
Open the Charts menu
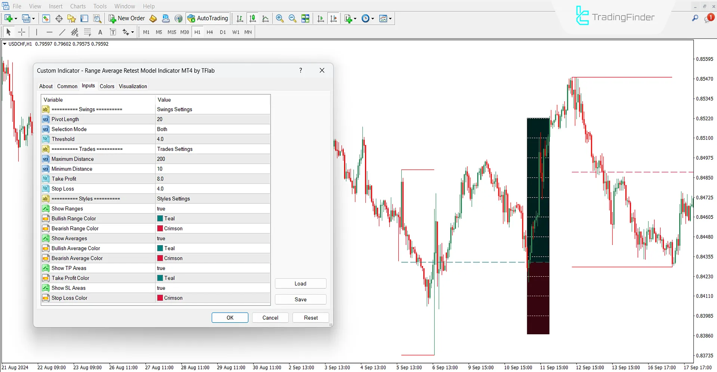(x=77, y=6)
